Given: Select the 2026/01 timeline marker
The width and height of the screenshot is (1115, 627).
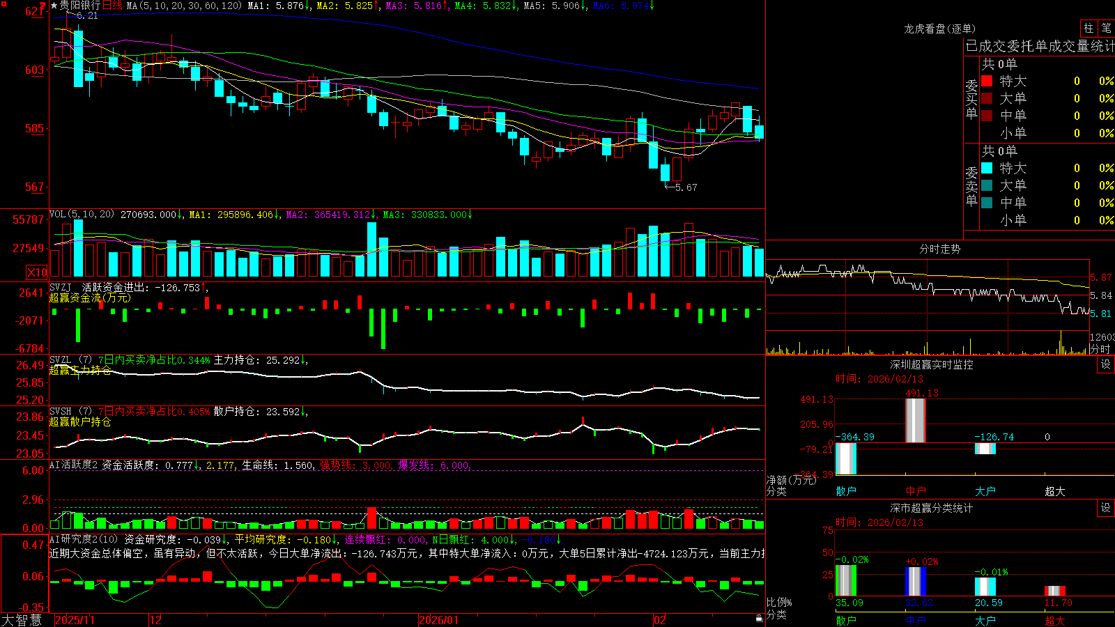Looking at the screenshot, I should point(439,620).
